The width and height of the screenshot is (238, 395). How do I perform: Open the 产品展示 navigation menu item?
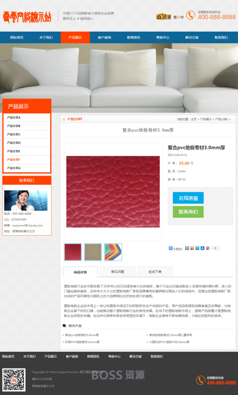coord(75,37)
